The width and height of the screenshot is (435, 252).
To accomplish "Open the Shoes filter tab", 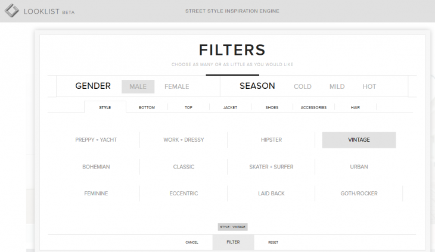I will pos(272,107).
